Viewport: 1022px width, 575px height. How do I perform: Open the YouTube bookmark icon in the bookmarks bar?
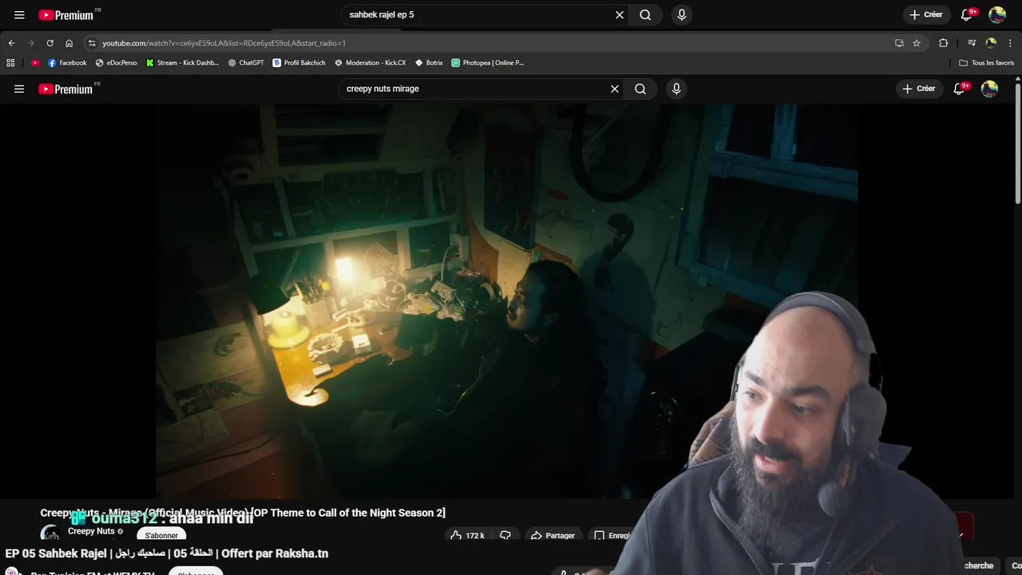35,62
